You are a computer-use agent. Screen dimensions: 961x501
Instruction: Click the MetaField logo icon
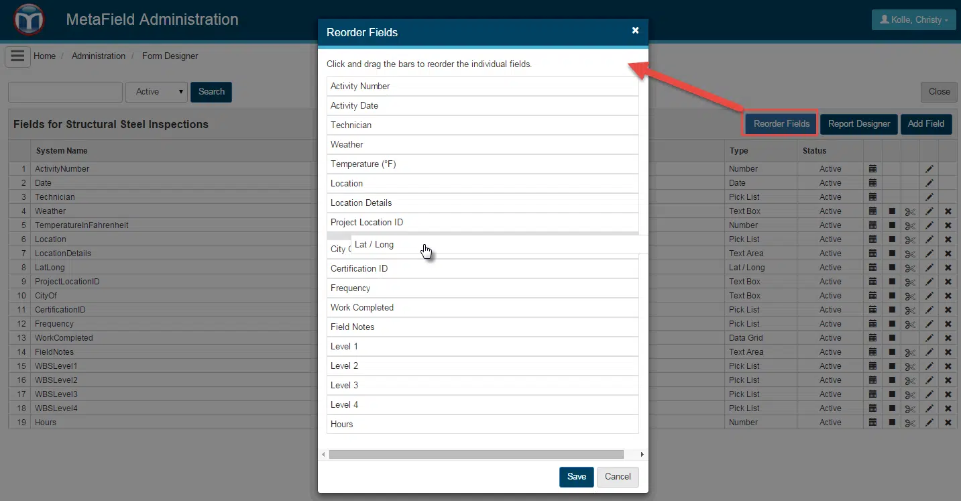coord(29,19)
